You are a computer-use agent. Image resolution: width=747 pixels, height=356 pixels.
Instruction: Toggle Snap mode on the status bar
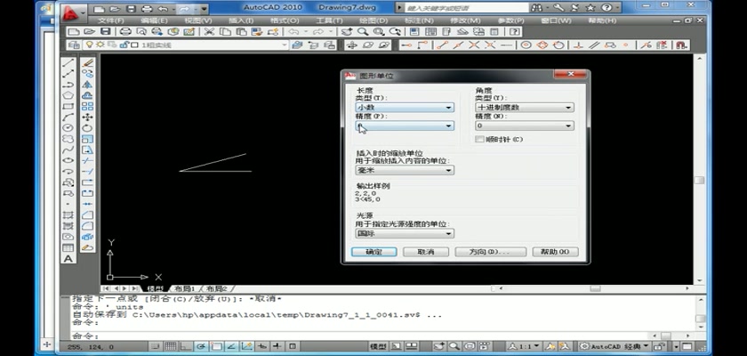pos(156,346)
